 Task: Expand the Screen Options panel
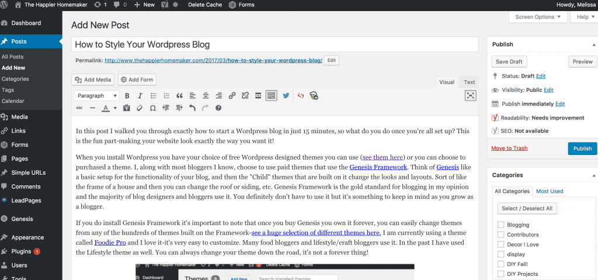[x=538, y=17]
